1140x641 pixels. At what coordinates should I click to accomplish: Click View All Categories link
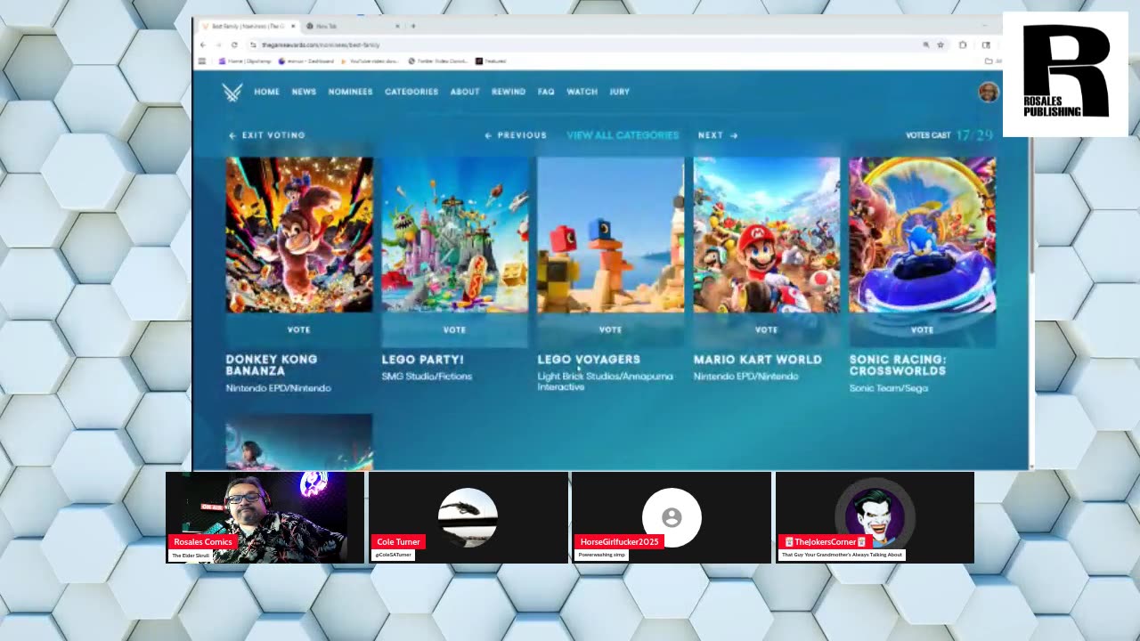tap(623, 135)
